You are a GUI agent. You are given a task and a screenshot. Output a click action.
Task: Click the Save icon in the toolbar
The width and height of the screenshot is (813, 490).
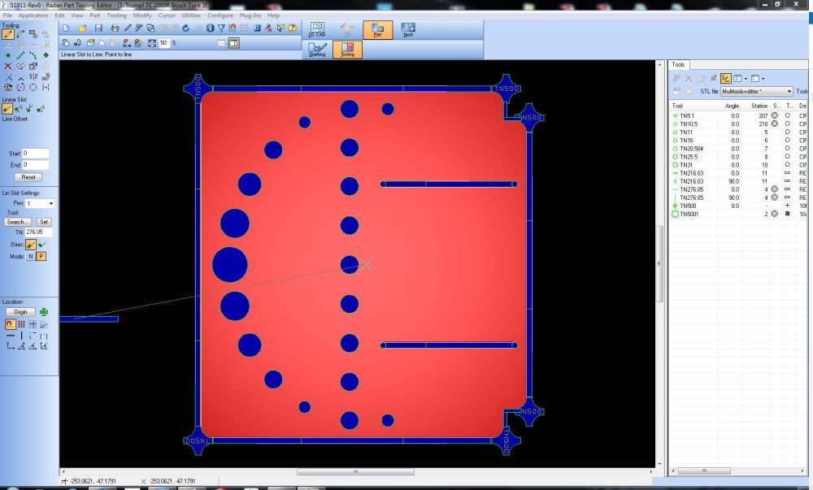point(98,28)
